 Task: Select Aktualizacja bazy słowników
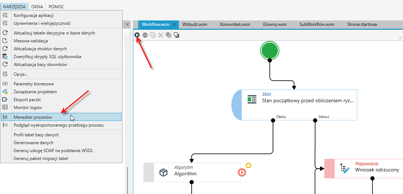61,65
